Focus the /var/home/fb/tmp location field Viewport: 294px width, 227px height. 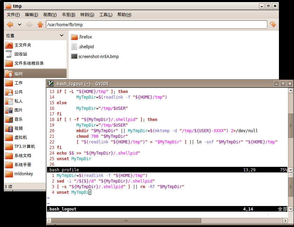tap(157, 24)
